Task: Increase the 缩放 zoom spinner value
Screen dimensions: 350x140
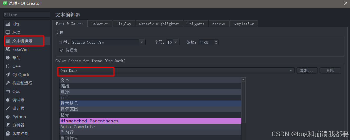Action: pyautogui.click(x=216, y=41)
